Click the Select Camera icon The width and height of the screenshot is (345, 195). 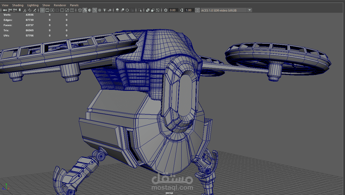5,10
